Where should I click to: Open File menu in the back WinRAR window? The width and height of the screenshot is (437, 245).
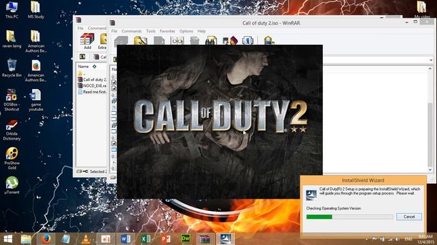click(81, 29)
